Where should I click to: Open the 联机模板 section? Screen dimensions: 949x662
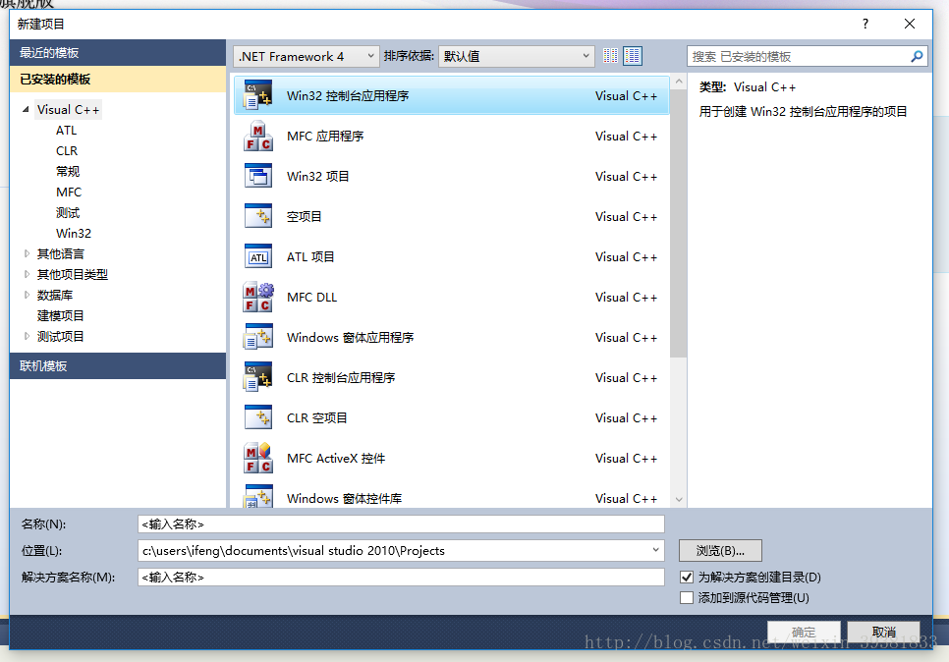[x=118, y=366]
